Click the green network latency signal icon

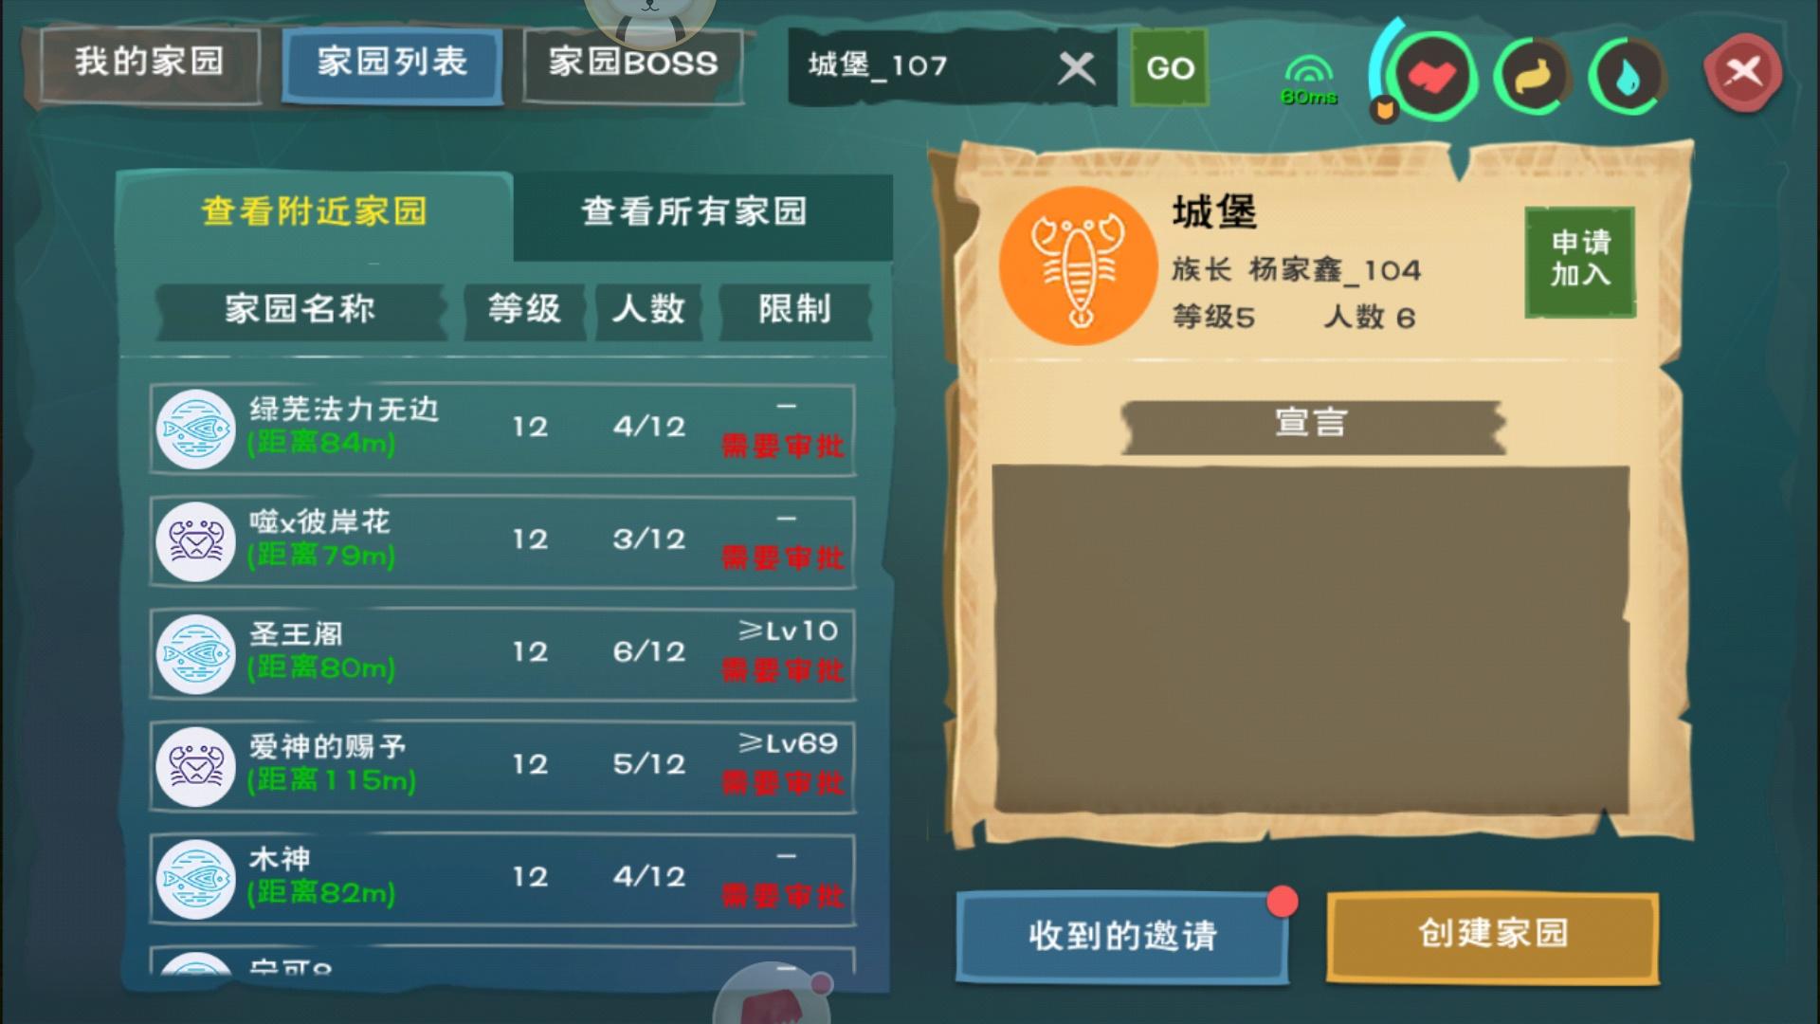[x=1309, y=80]
